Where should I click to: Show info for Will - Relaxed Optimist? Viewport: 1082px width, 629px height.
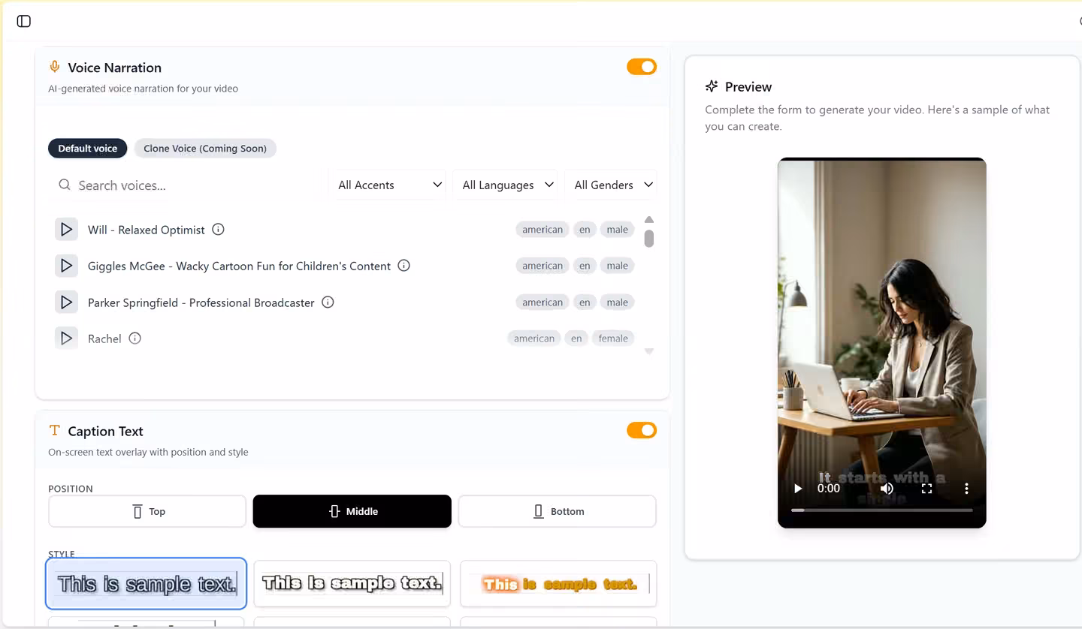[218, 230]
